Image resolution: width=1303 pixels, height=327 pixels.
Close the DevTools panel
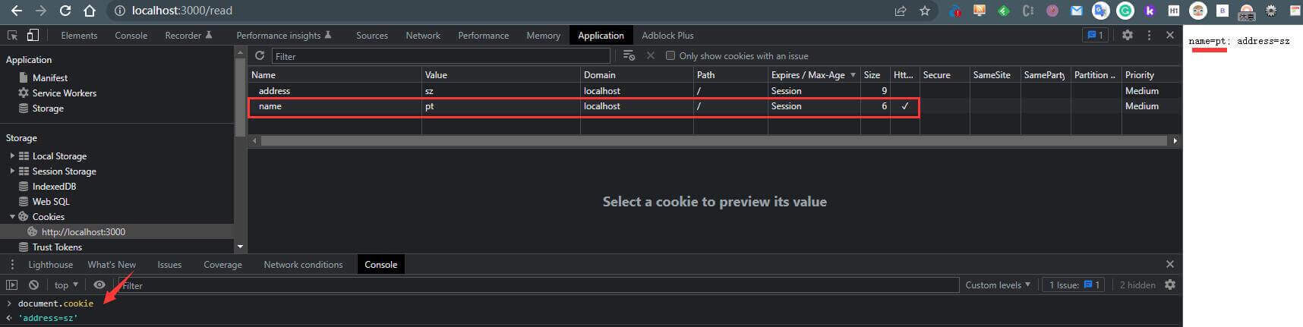[x=1170, y=35]
